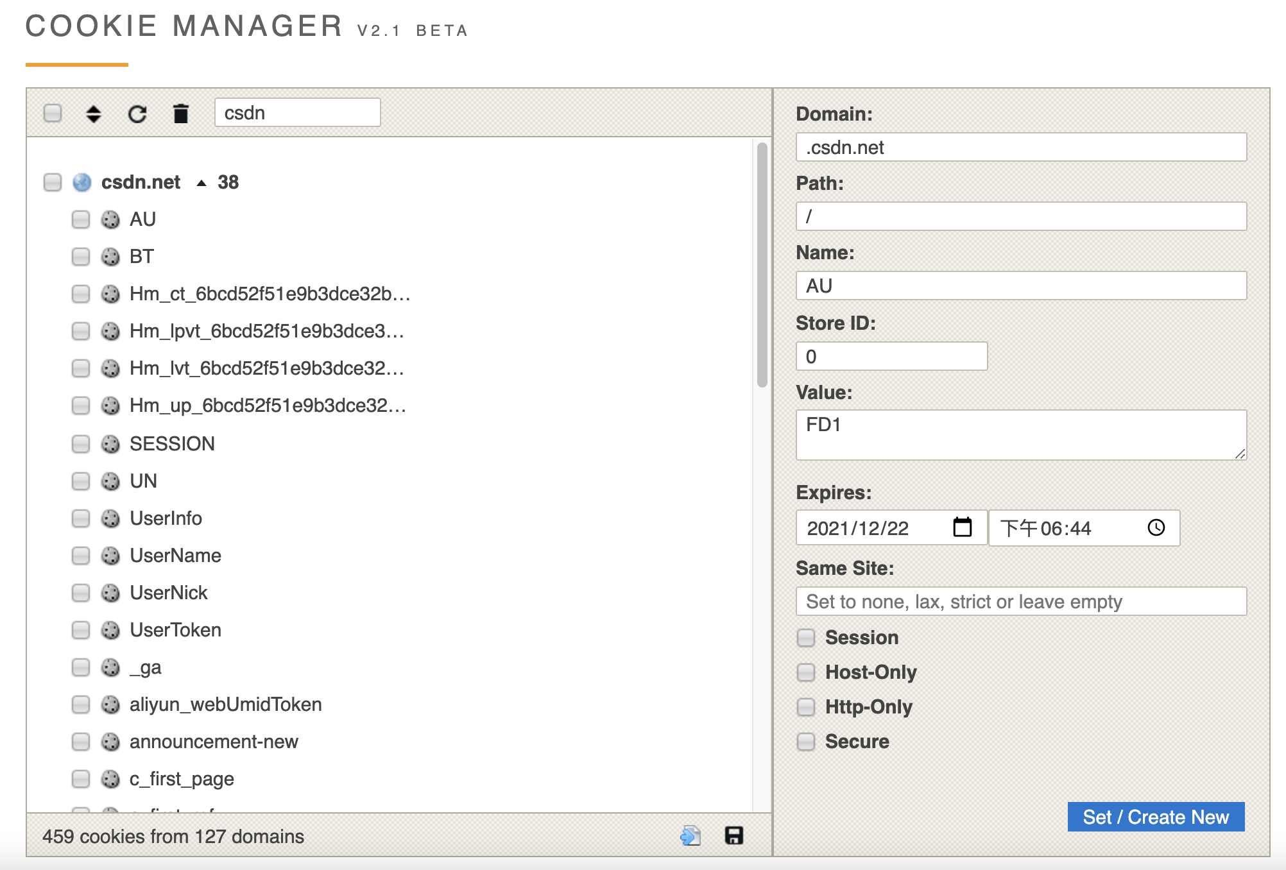Select the UserInfo cookie row
The width and height of the screenshot is (1286, 870).
pyautogui.click(x=166, y=518)
